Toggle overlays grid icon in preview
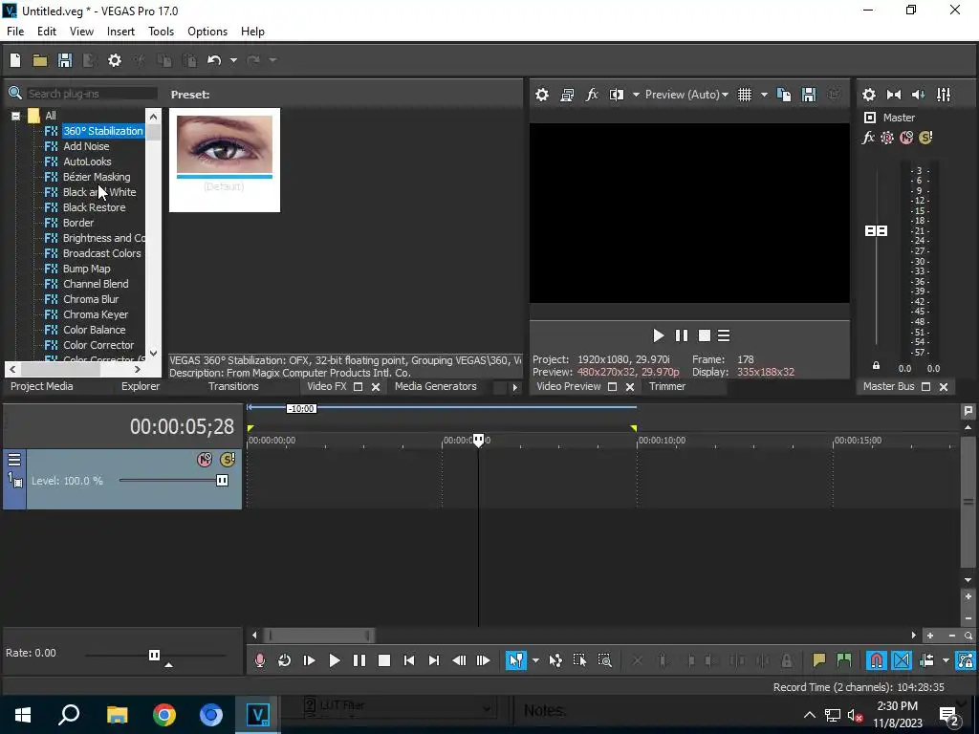The image size is (979, 734). click(x=744, y=95)
